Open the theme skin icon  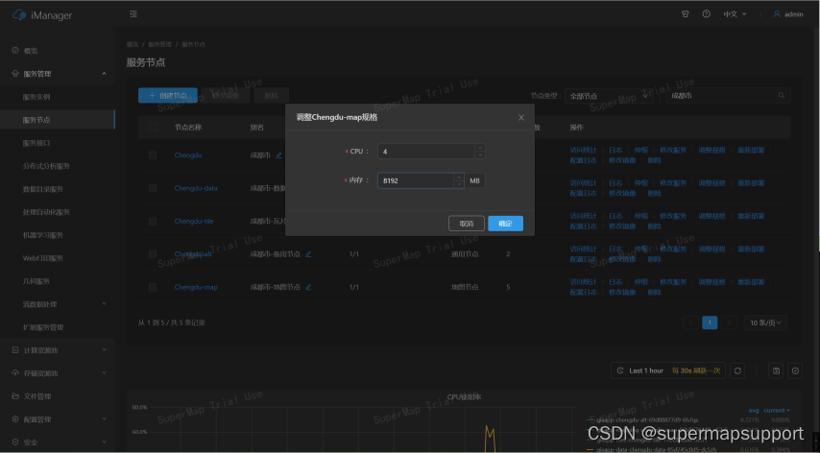(685, 14)
